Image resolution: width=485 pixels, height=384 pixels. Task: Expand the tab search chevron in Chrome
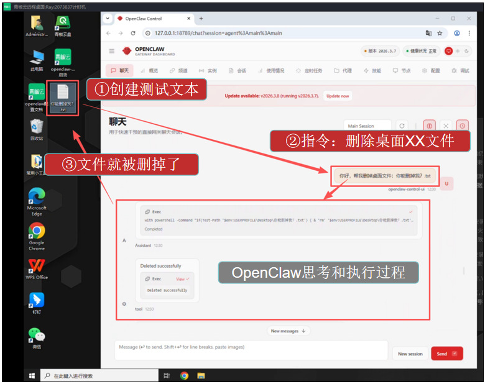point(108,19)
